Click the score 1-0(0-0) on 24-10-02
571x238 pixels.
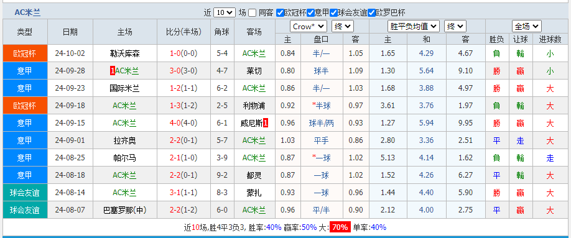(x=183, y=53)
